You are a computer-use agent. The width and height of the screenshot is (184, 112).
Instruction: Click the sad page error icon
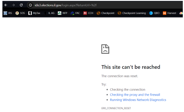tap(105, 49)
